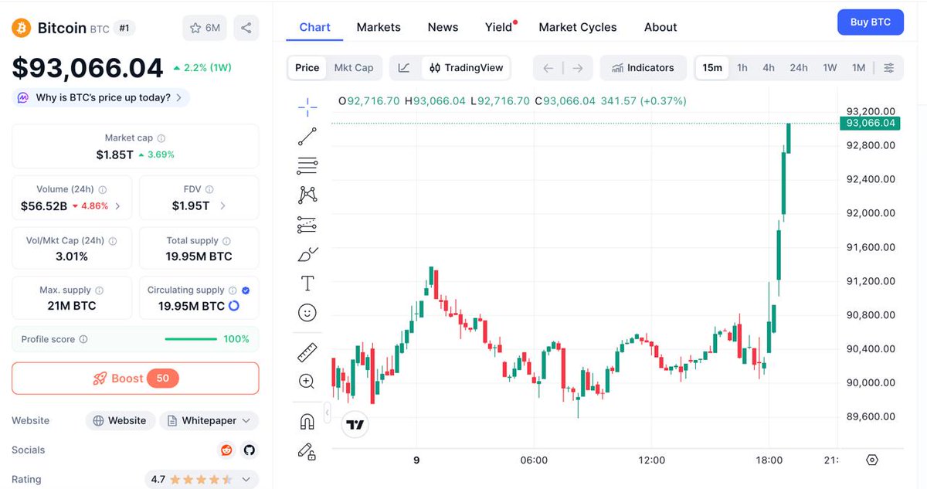Select the brush drawing tool

[x=307, y=254]
